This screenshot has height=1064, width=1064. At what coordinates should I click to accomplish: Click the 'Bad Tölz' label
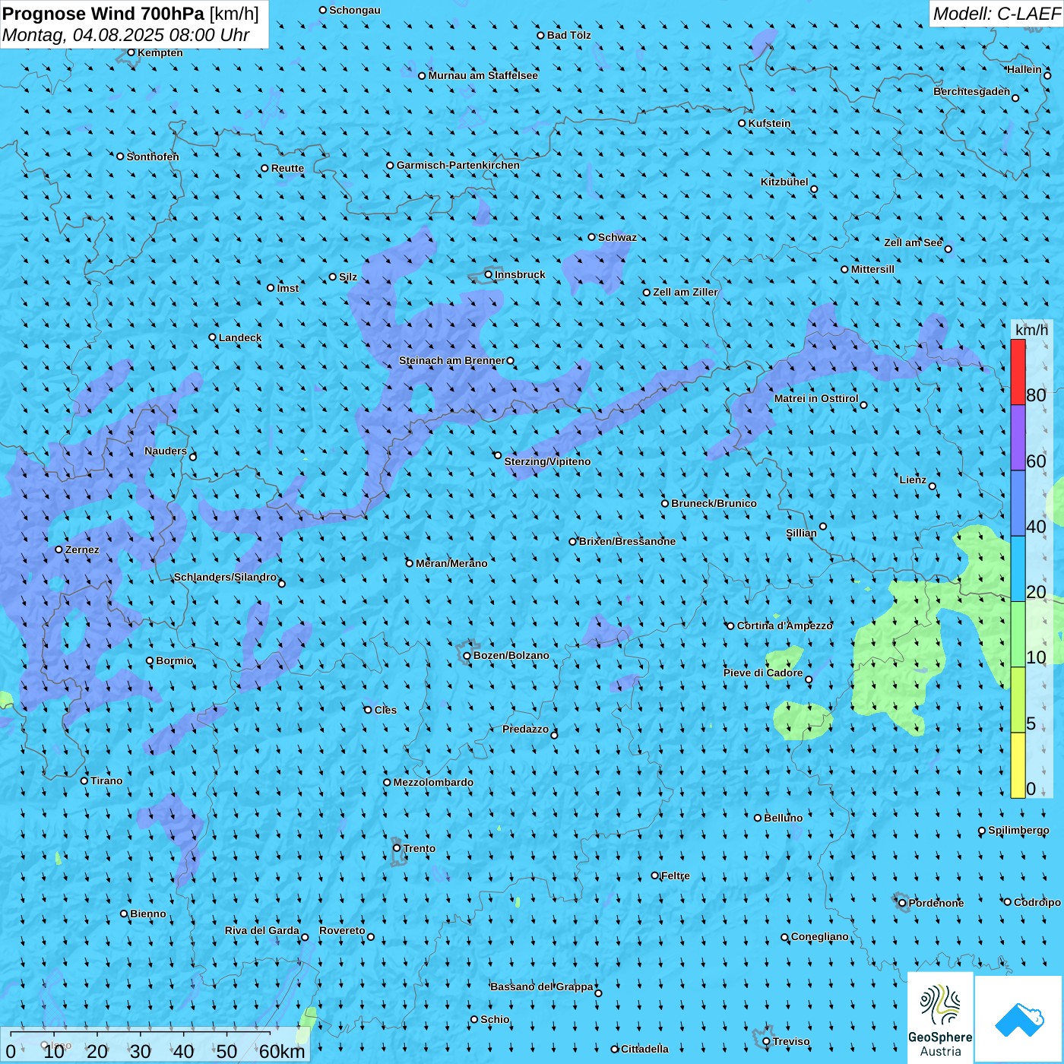[x=568, y=35]
